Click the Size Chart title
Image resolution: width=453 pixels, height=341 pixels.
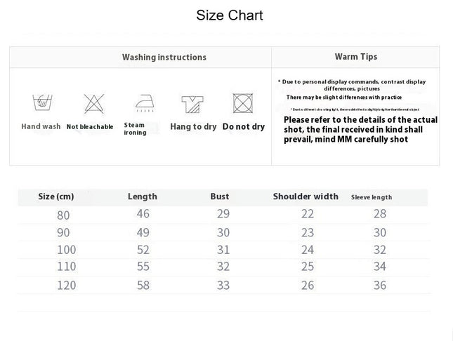pyautogui.click(x=230, y=15)
